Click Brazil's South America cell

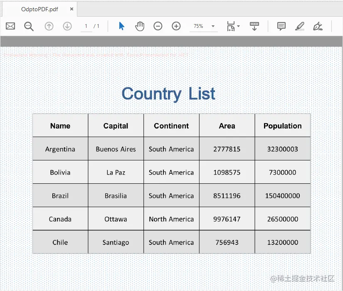point(171,195)
